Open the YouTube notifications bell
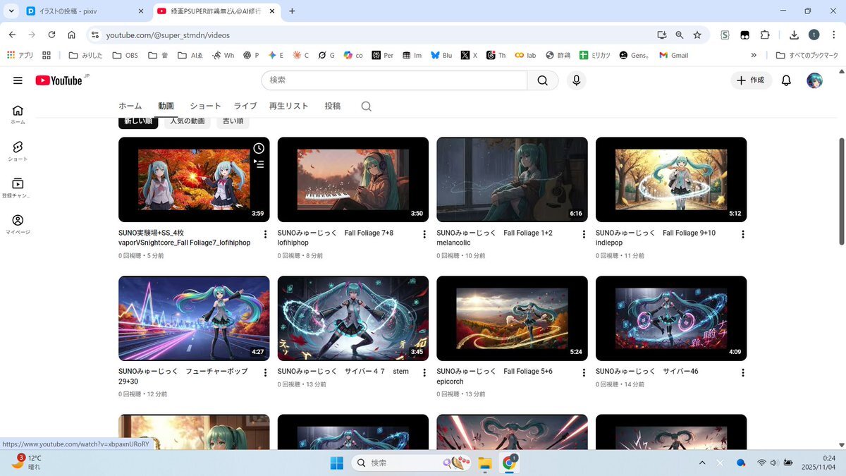 click(786, 80)
